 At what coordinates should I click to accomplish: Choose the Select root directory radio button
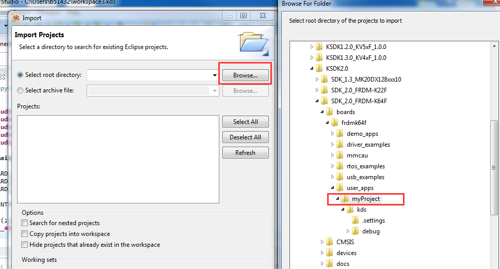[20, 75]
